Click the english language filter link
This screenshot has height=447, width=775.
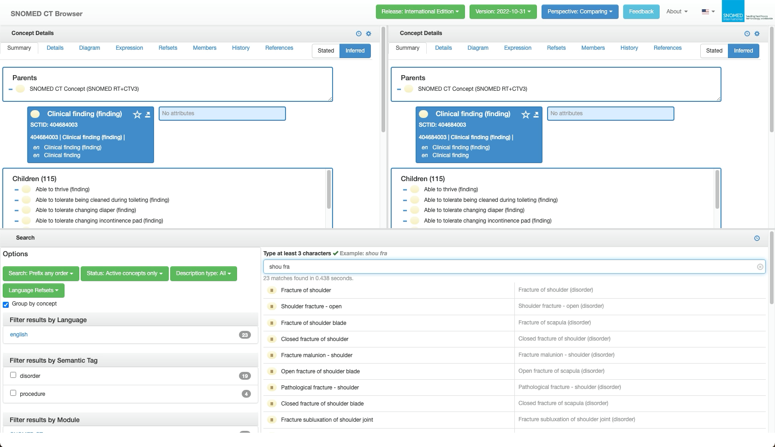[19, 335]
